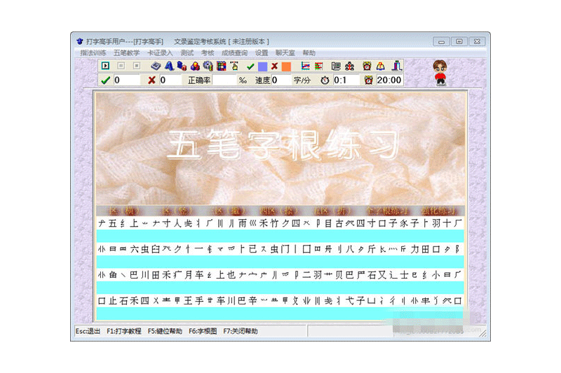The height and width of the screenshot is (373, 561).
Task: Open the 指法训练 menu
Action: pyautogui.click(x=93, y=52)
